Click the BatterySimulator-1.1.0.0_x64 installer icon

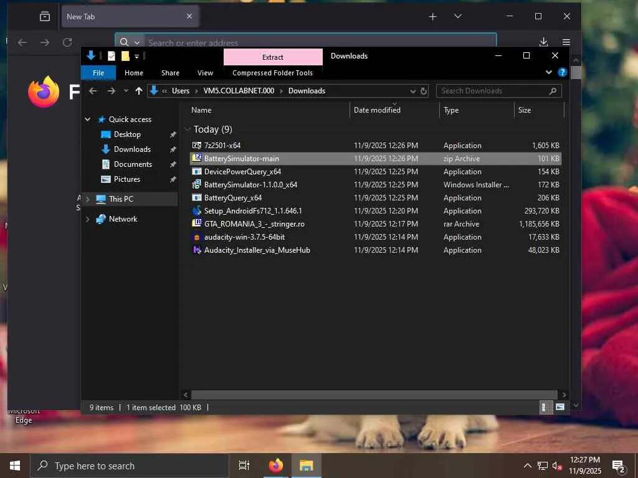pyautogui.click(x=197, y=184)
